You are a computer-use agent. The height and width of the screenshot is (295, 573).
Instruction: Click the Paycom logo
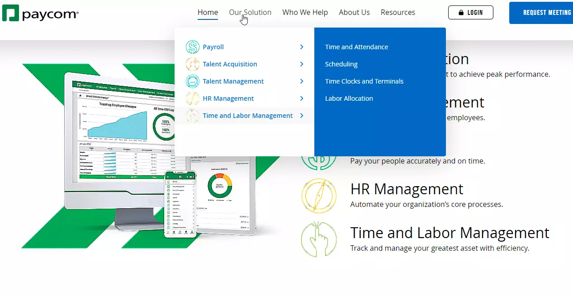point(40,13)
